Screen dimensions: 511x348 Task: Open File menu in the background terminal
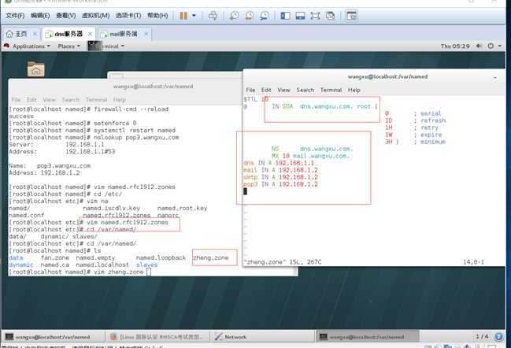16,100
